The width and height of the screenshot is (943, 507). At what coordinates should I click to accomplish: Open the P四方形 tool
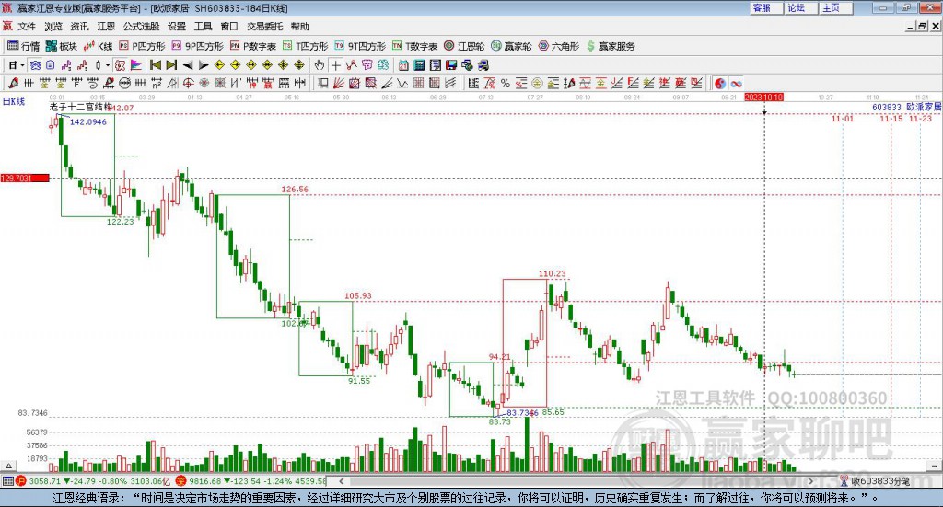pos(142,46)
